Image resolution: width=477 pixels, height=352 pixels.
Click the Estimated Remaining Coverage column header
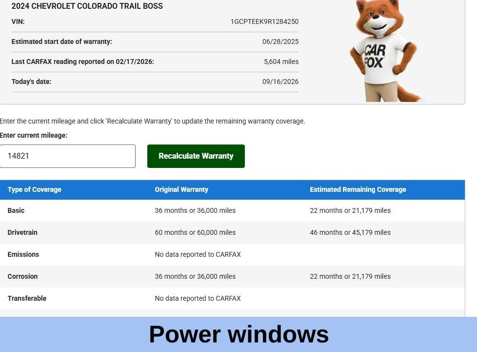[x=358, y=189]
